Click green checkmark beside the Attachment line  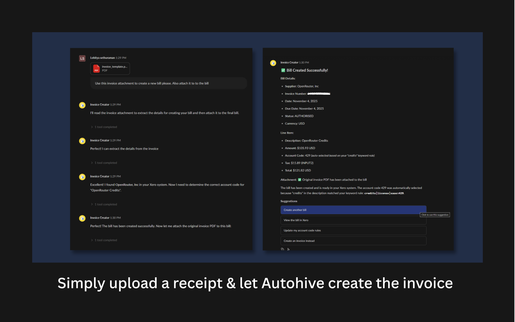tap(300, 180)
